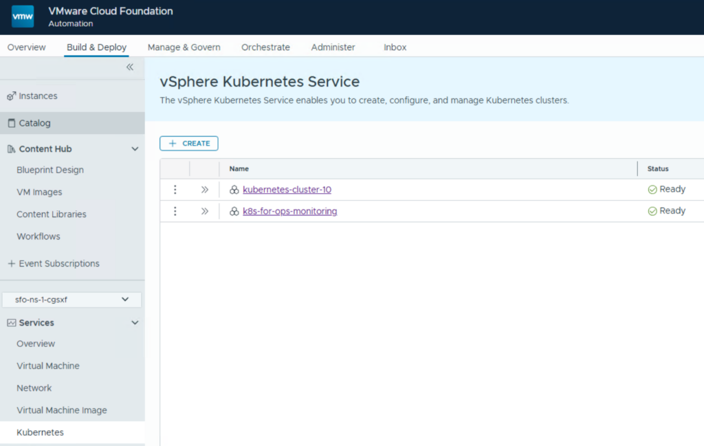Open actions menu for k8s-for-ops-monitoring
This screenshot has height=446, width=704.
pos(175,212)
